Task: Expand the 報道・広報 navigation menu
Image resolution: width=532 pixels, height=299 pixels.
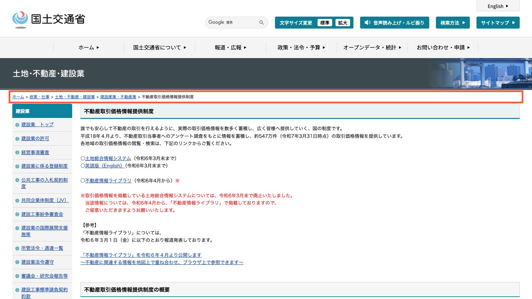Action: [x=230, y=48]
